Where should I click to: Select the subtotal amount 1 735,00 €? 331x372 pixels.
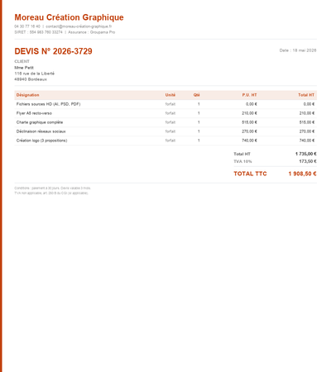pyautogui.click(x=306, y=154)
